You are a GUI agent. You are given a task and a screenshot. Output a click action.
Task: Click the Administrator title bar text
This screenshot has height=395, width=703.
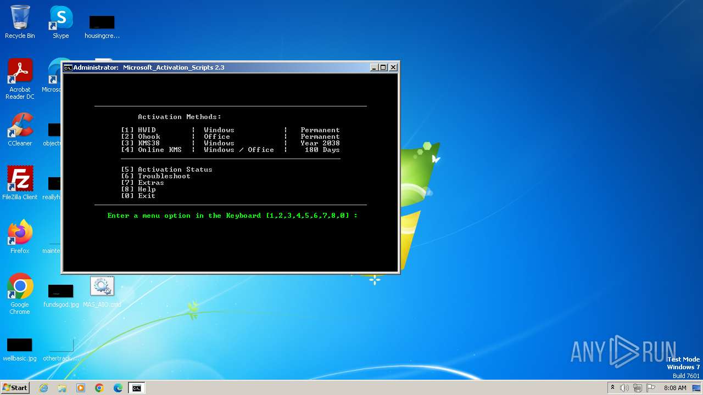[149, 67]
